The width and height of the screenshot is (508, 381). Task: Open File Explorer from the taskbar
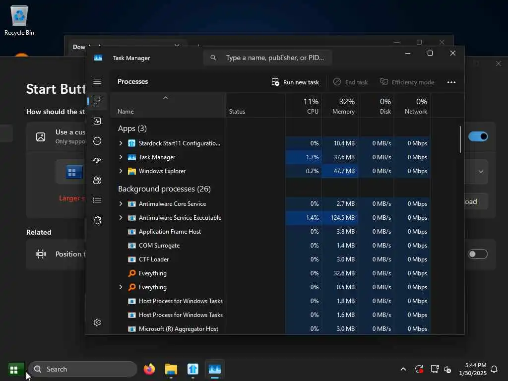[171, 369]
